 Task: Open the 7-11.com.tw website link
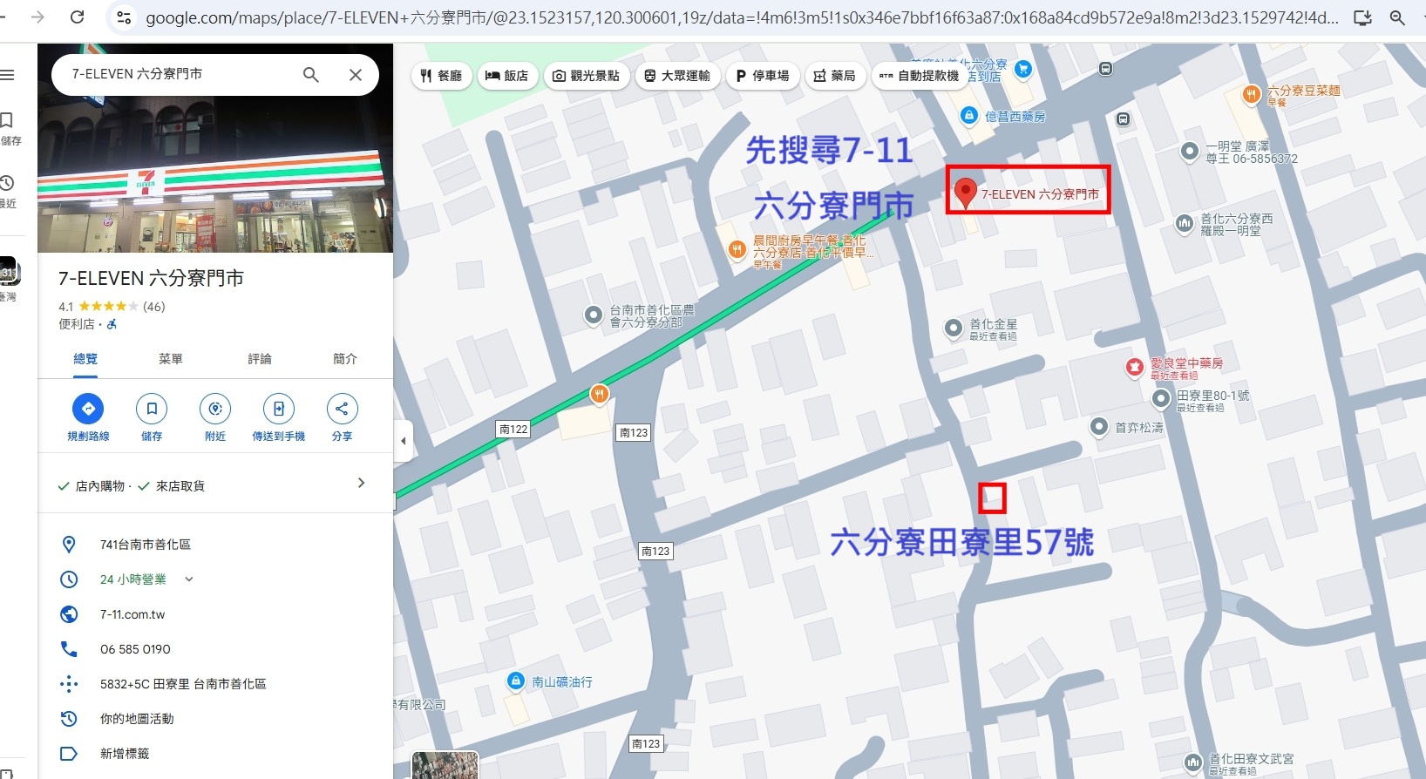tap(132, 614)
